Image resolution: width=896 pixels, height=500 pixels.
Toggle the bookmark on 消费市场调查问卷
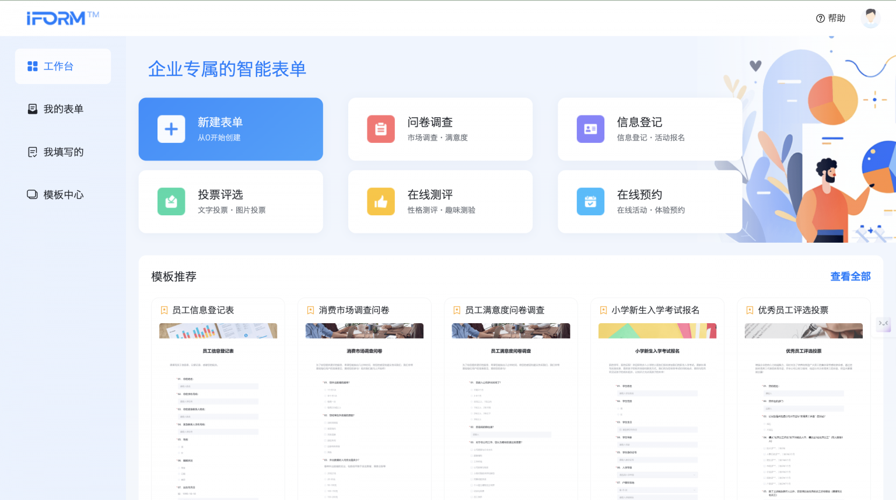[310, 310]
